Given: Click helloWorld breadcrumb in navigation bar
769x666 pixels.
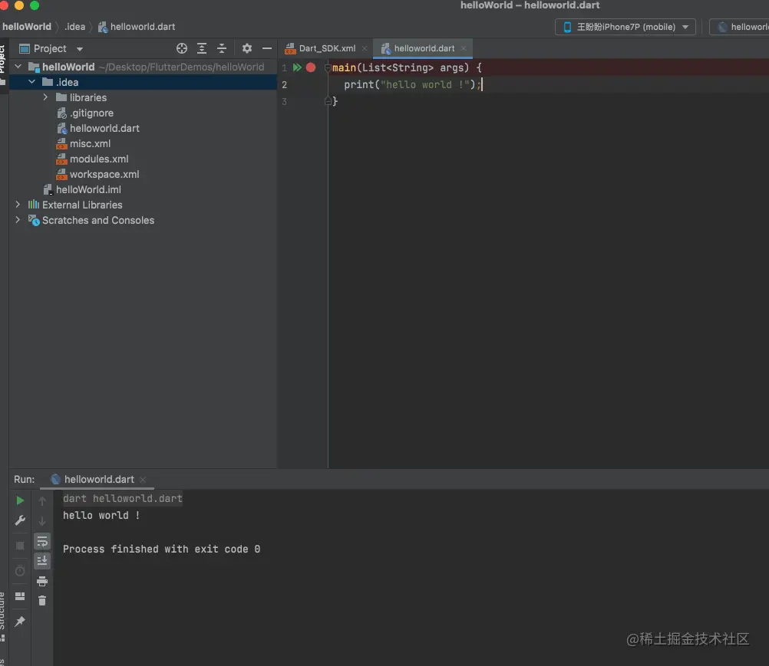Looking at the screenshot, I should 27,27.
